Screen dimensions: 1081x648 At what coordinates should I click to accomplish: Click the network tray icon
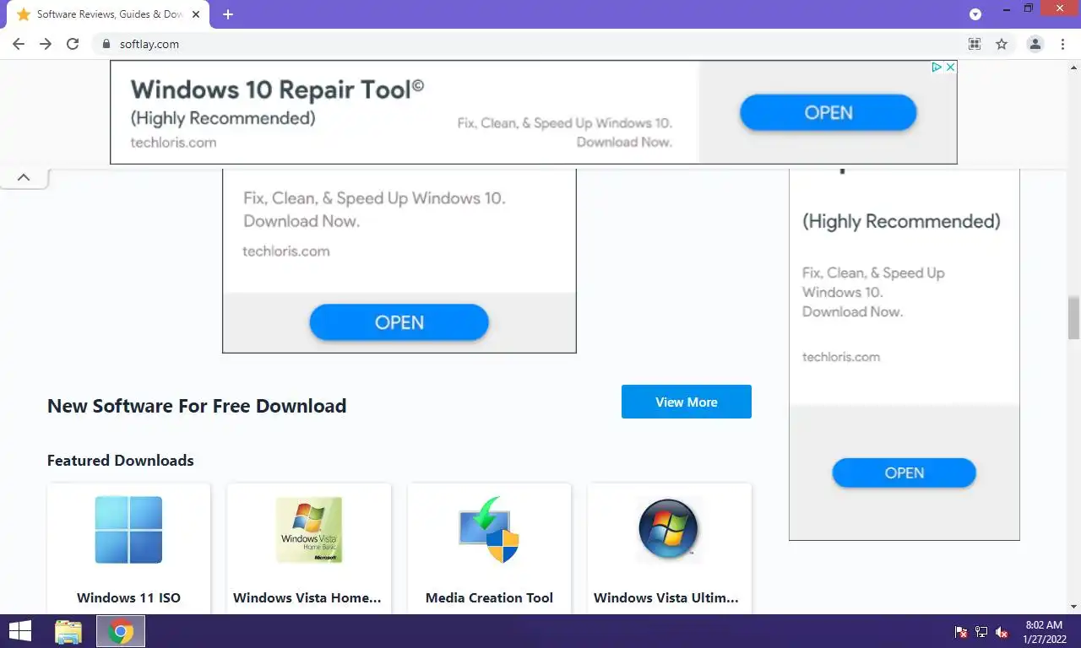click(x=981, y=632)
